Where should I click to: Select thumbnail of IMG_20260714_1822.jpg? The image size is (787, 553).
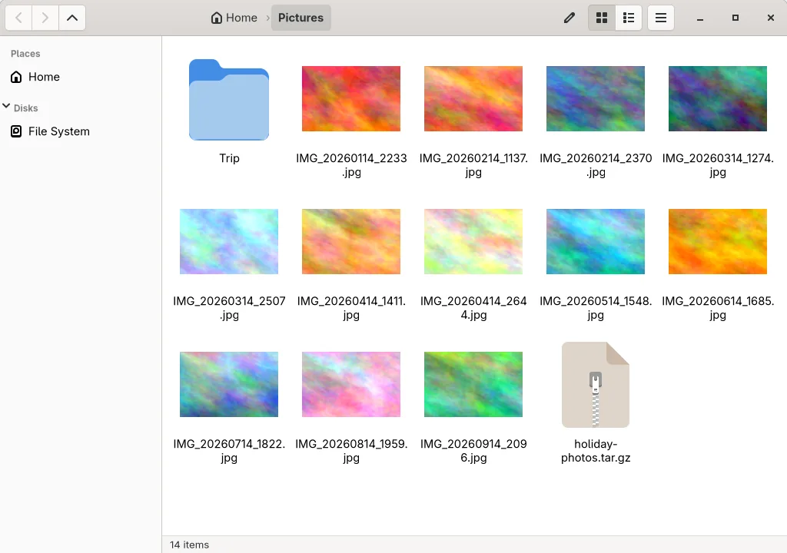229,384
